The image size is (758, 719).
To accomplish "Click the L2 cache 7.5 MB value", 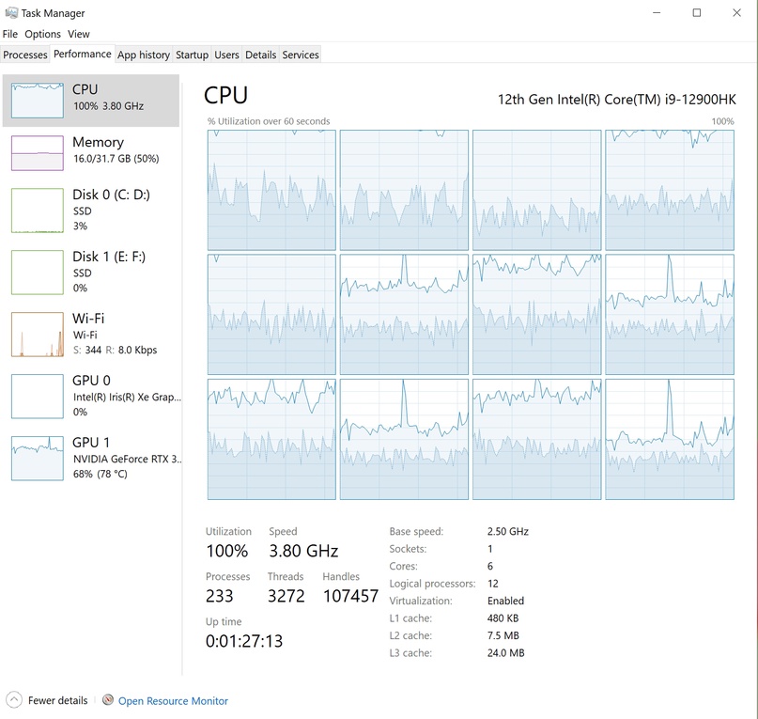I will [503, 635].
